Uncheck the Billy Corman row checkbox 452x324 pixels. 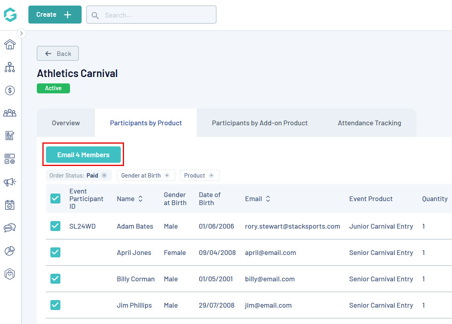55,279
